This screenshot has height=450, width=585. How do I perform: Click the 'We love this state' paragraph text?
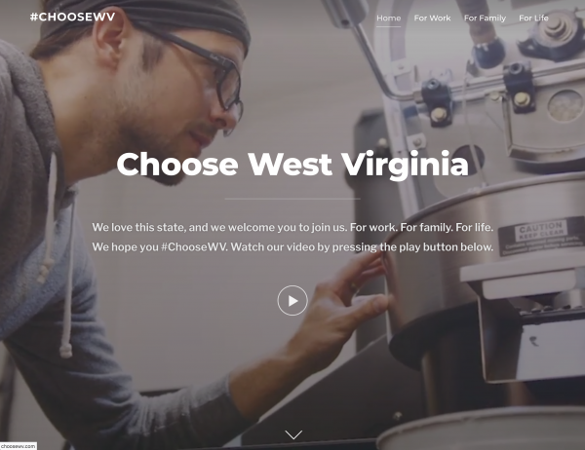pyautogui.click(x=292, y=237)
